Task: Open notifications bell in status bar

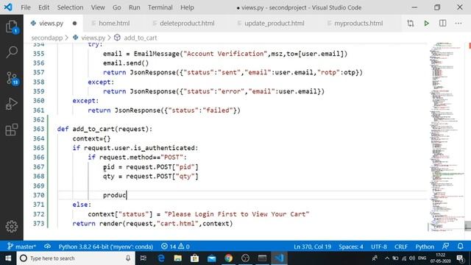Action: [461, 247]
